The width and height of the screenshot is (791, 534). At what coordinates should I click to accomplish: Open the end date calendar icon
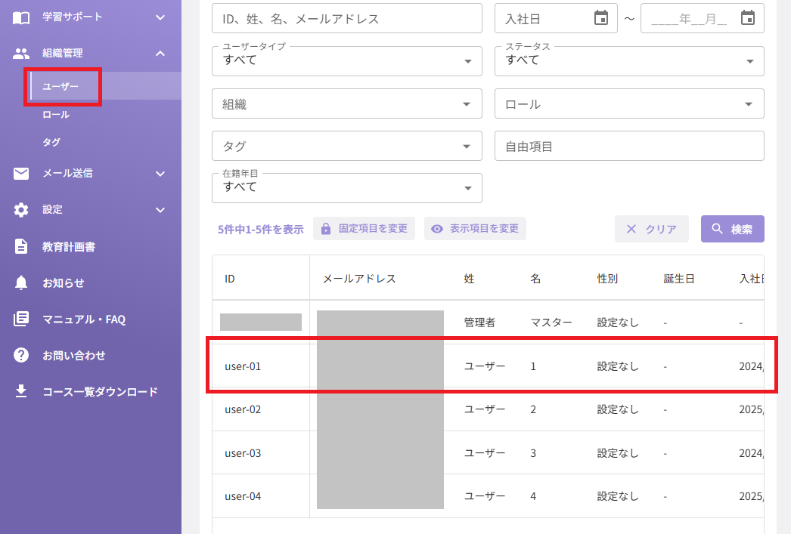(748, 18)
